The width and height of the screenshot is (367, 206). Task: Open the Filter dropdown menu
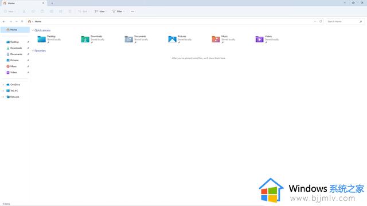[x=118, y=11]
